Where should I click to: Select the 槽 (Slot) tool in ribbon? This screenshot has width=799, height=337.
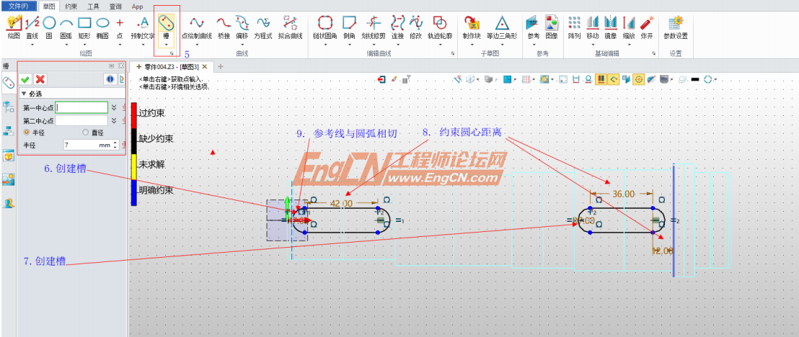(166, 27)
